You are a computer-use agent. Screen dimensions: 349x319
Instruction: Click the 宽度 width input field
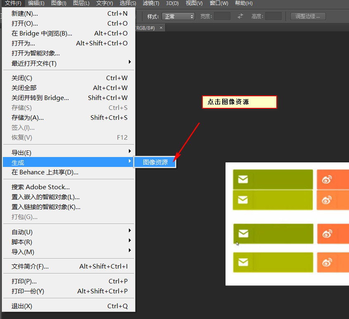[x=222, y=17]
